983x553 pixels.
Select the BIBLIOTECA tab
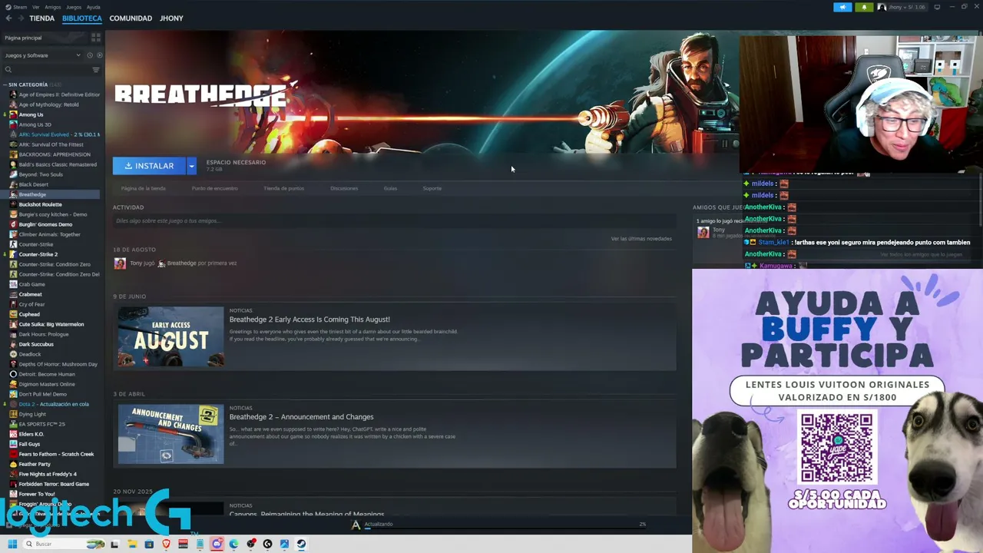tap(82, 18)
